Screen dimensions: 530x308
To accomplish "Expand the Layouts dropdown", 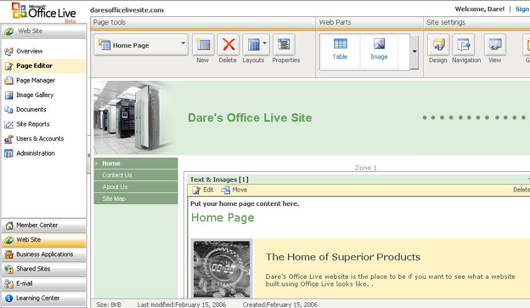I will tap(265, 44).
